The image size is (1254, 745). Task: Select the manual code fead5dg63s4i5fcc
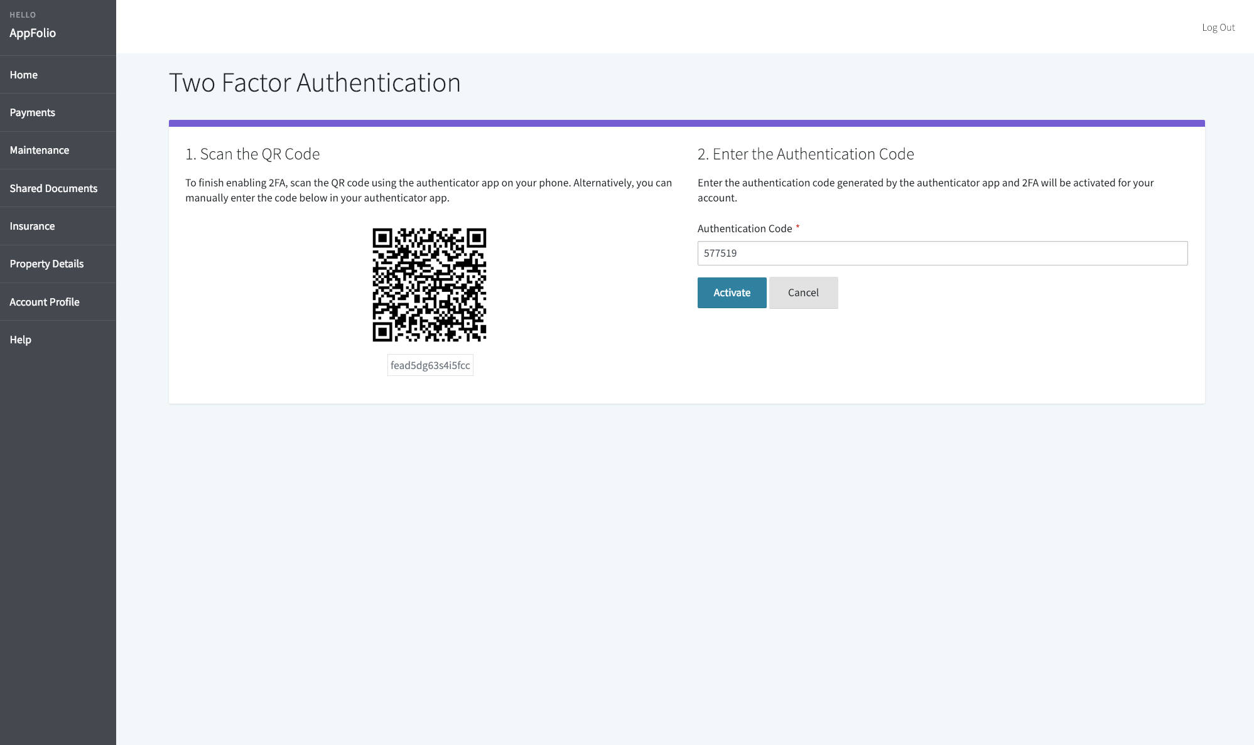click(430, 365)
